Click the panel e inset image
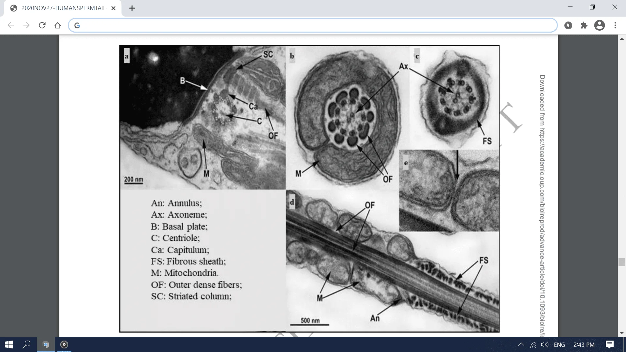The width and height of the screenshot is (626, 352). coord(449,191)
